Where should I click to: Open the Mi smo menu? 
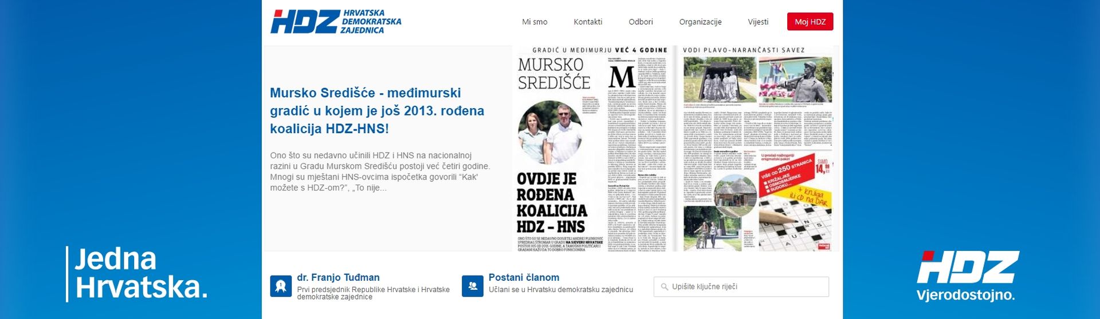coord(535,22)
